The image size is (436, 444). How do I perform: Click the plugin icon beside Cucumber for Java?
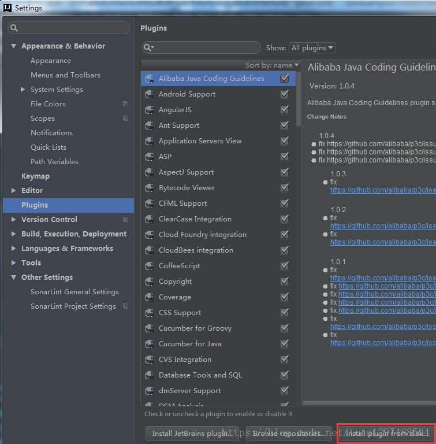coord(149,344)
